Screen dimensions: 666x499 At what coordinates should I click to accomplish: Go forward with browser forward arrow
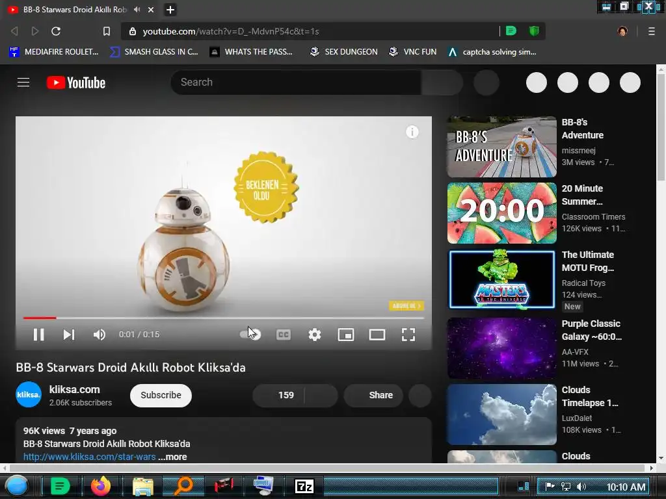pyautogui.click(x=35, y=31)
